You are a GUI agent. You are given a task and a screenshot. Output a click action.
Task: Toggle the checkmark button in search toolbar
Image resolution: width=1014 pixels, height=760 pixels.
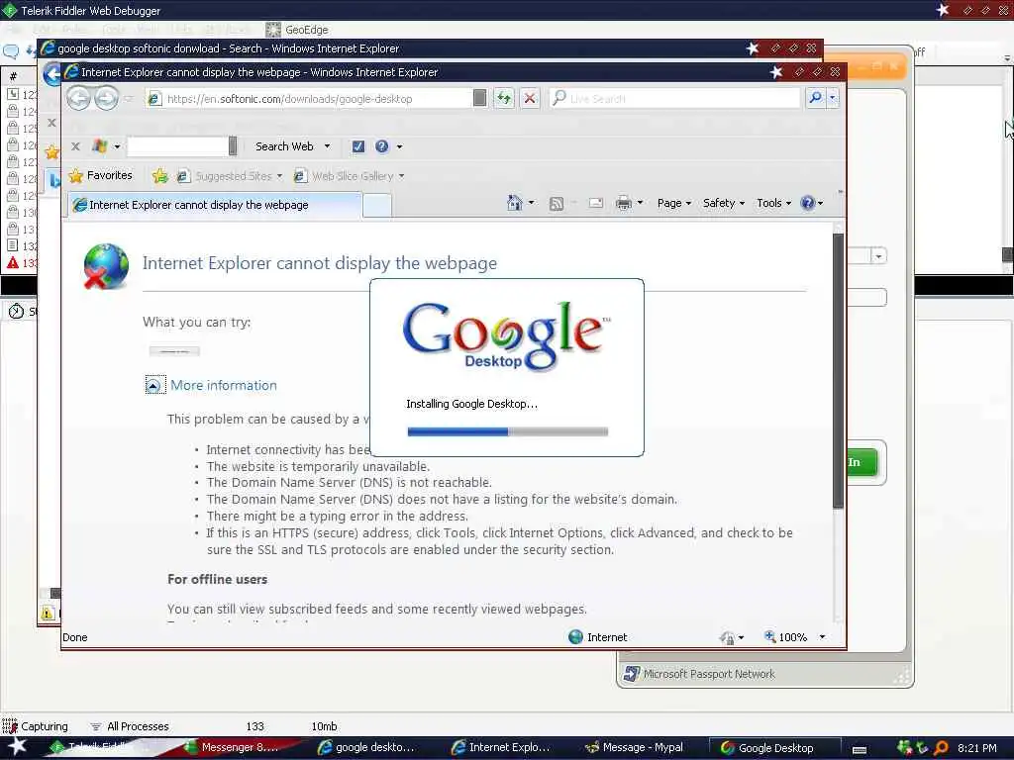coord(358,146)
